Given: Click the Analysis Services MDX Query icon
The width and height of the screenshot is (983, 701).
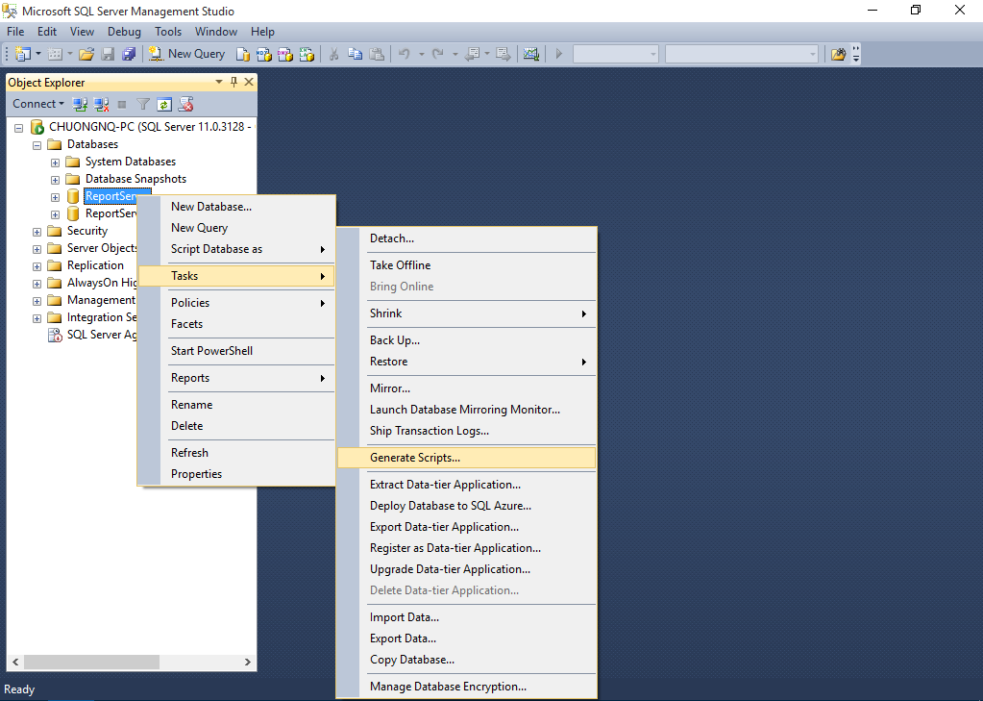Looking at the screenshot, I should click(264, 54).
